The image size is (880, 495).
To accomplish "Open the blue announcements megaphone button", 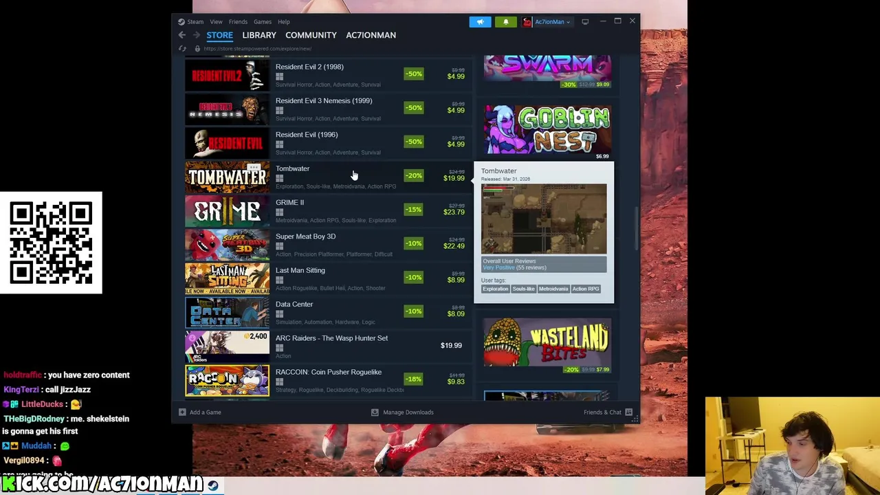I will click(481, 22).
